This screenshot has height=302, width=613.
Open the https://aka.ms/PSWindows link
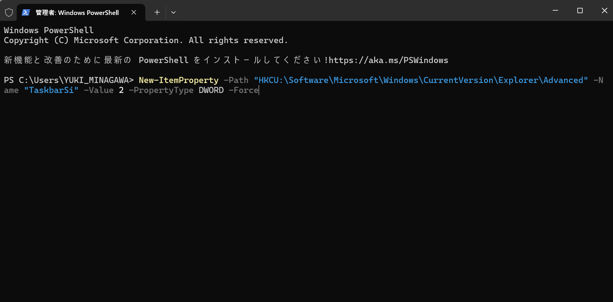point(388,60)
